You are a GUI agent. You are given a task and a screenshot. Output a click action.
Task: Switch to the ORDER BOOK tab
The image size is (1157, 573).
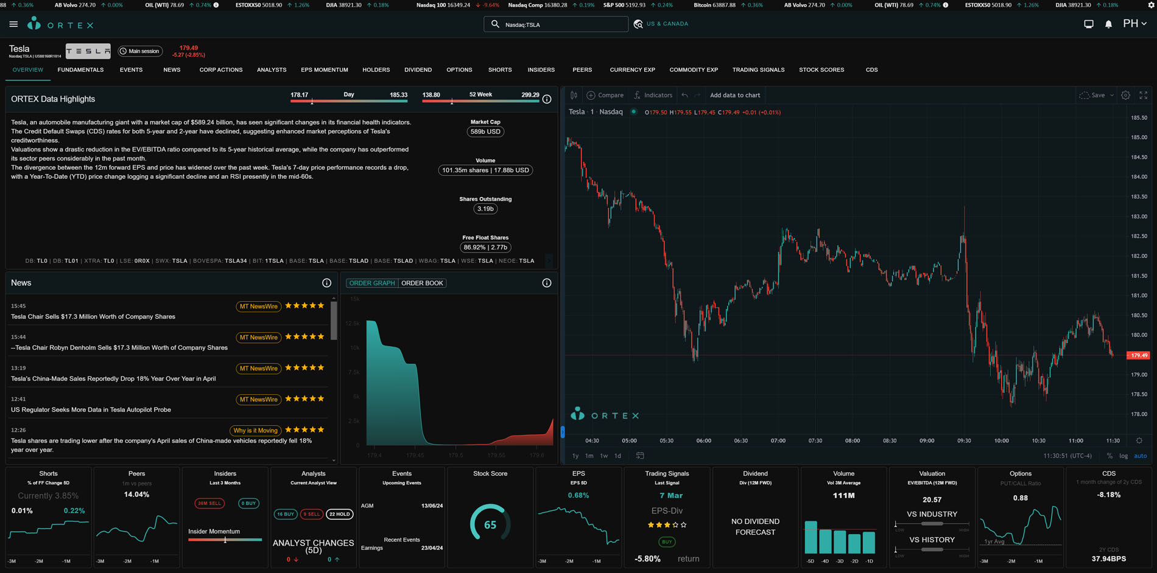422,283
